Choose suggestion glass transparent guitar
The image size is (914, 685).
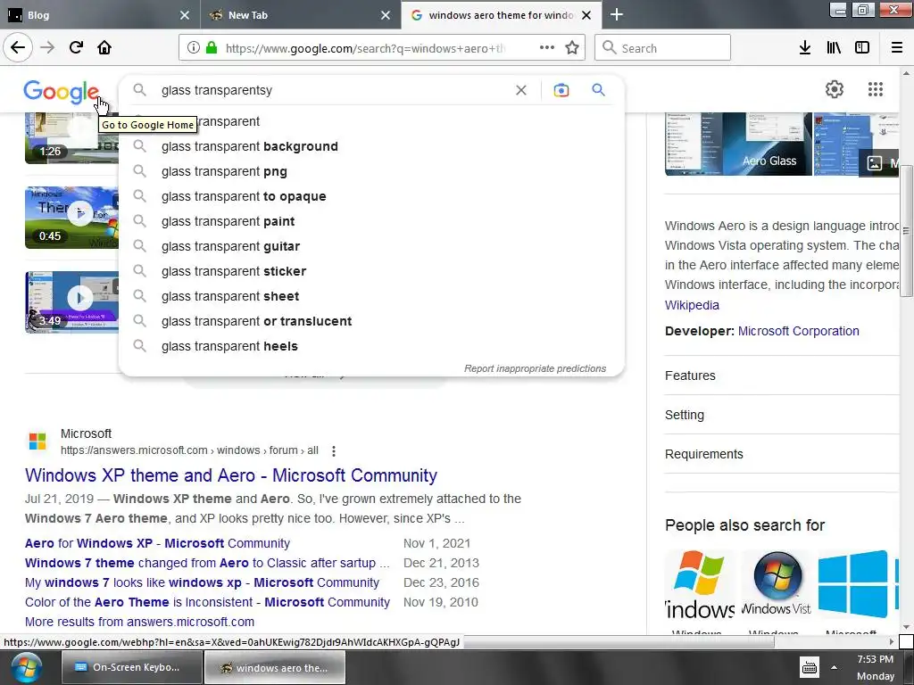(x=371, y=246)
